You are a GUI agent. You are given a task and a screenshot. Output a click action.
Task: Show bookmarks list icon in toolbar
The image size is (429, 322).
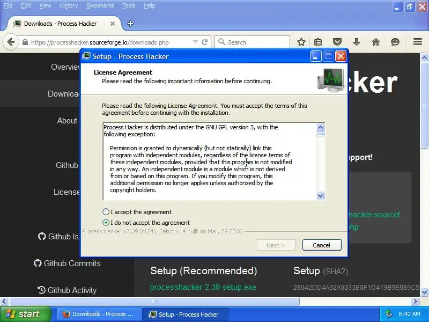pyautogui.click(x=318, y=42)
